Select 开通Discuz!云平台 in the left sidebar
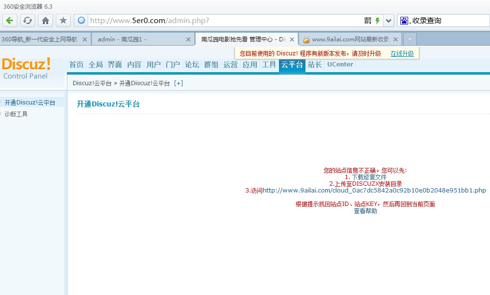The height and width of the screenshot is (295, 490). (30, 103)
